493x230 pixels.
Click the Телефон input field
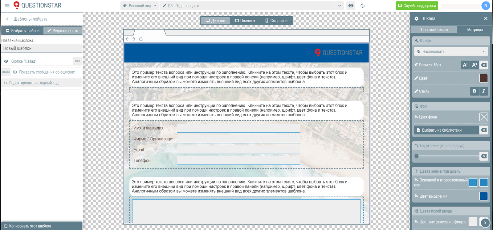click(238, 161)
